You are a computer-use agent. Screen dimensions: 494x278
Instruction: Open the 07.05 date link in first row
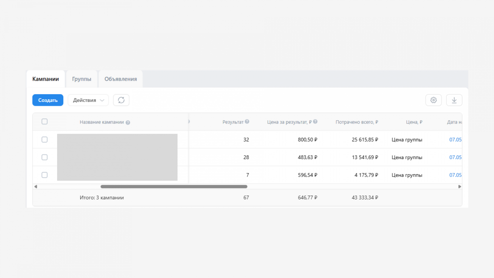point(455,140)
